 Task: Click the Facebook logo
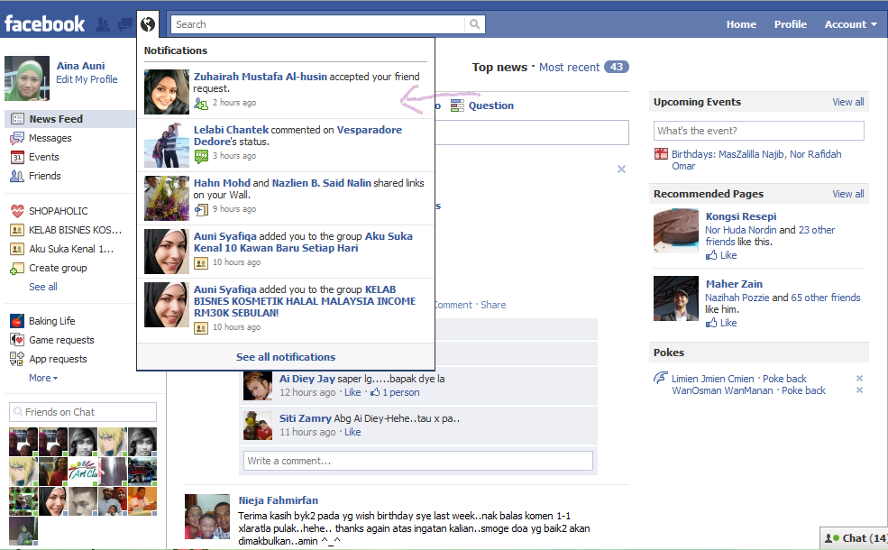coord(45,23)
